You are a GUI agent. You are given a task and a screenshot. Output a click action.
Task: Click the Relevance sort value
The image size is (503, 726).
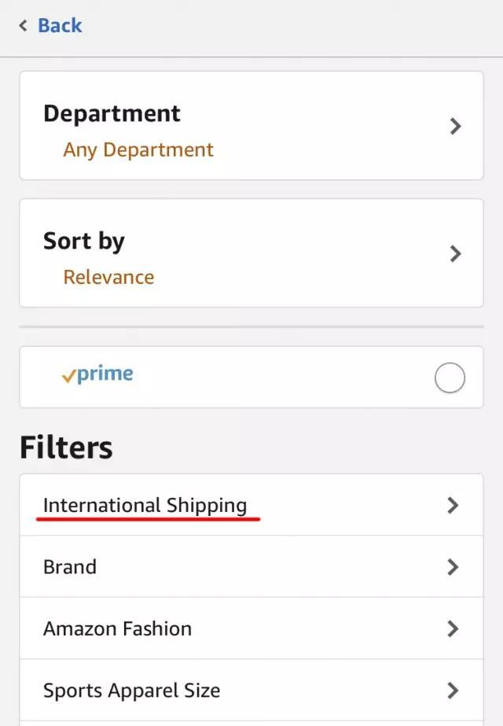(x=108, y=277)
